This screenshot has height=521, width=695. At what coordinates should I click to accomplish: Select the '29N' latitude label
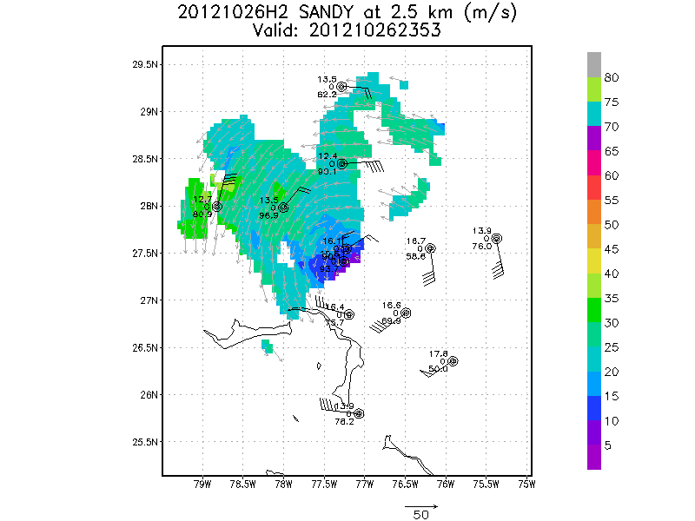coord(149,112)
